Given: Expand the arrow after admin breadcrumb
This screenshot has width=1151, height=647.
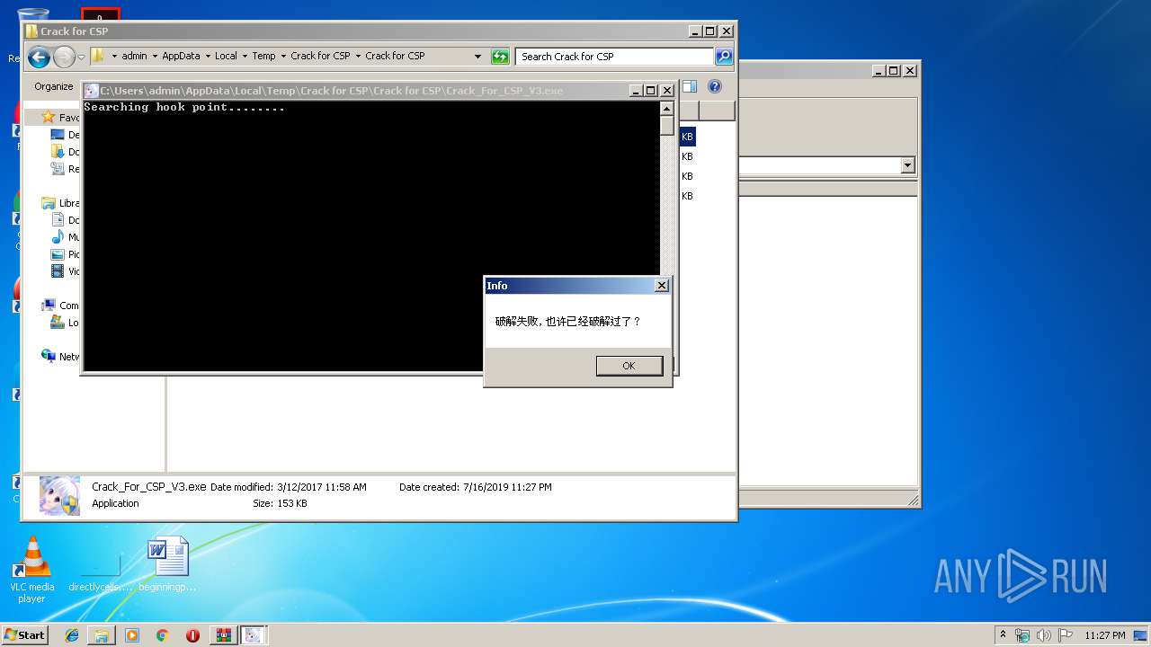Looking at the screenshot, I should point(155,56).
